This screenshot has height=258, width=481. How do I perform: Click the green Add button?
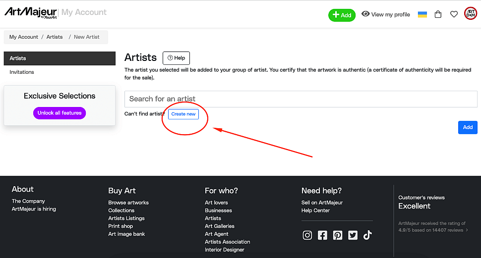[342, 15]
